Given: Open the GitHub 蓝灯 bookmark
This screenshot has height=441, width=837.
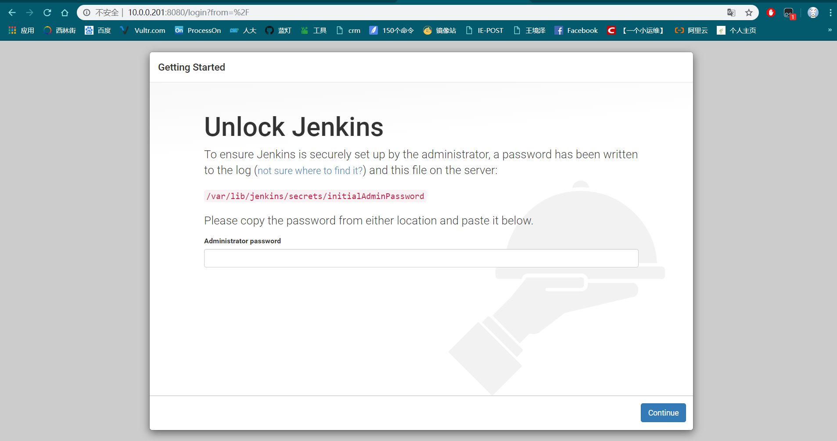Looking at the screenshot, I should [x=278, y=30].
